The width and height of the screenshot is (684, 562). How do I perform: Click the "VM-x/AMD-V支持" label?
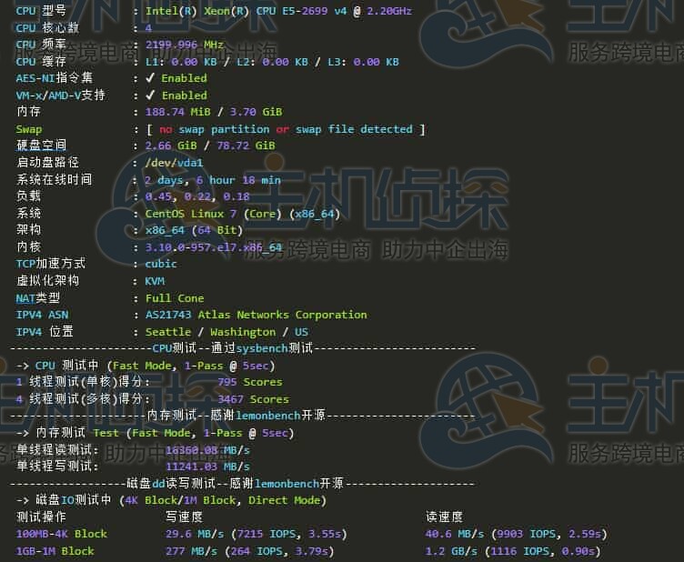point(61,95)
